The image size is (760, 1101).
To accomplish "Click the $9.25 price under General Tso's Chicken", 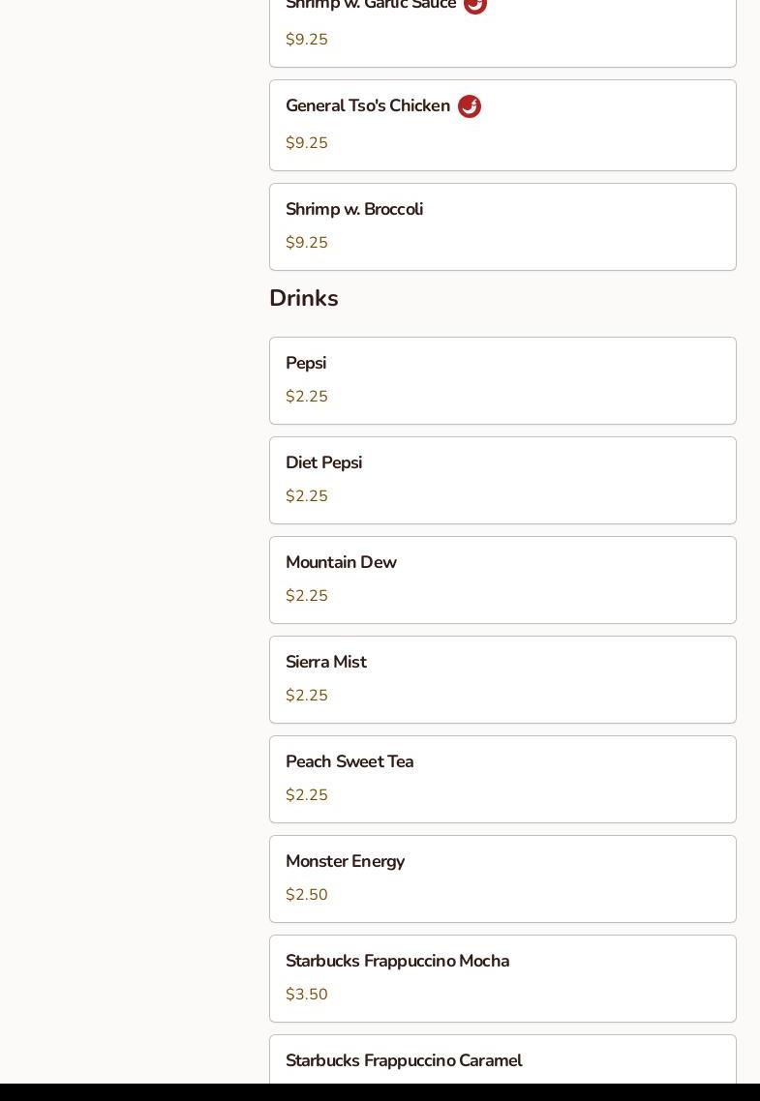I will click(307, 143).
